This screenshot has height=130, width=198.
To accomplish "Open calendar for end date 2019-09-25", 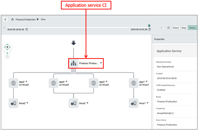I will [x=149, y=30].
